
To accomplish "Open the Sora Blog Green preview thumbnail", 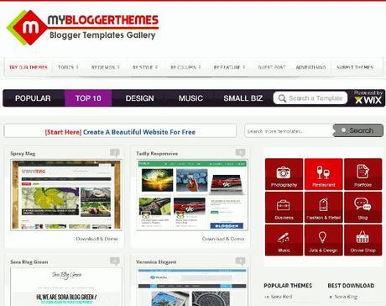I will point(66,287).
